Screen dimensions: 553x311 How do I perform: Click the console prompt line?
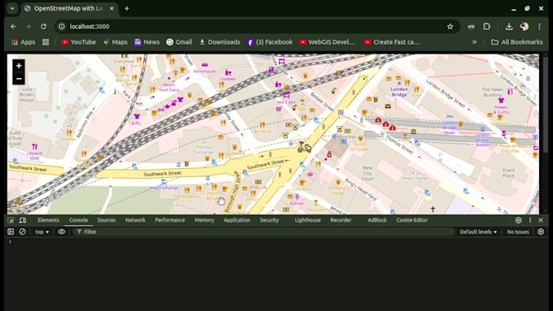click(276, 242)
